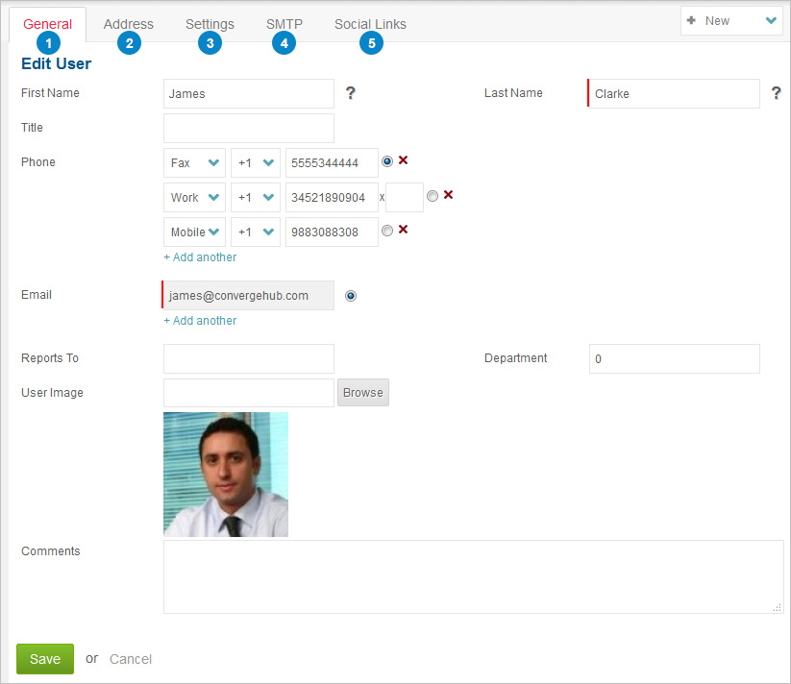791x684 pixels.
Task: Add another email address
Action: click(x=200, y=321)
